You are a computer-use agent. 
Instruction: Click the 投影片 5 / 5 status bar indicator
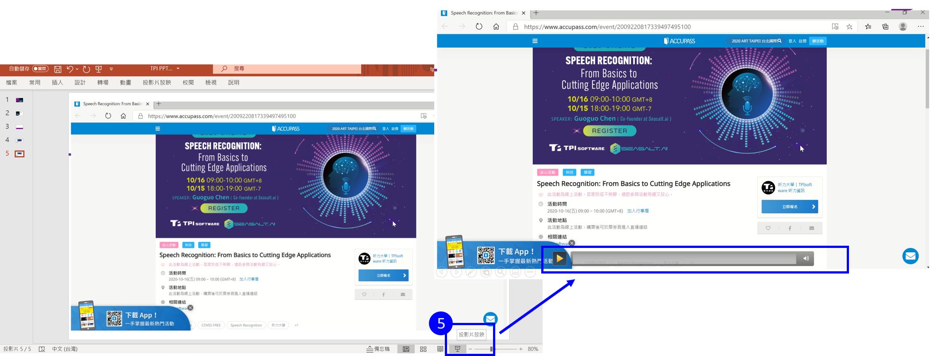(17, 349)
